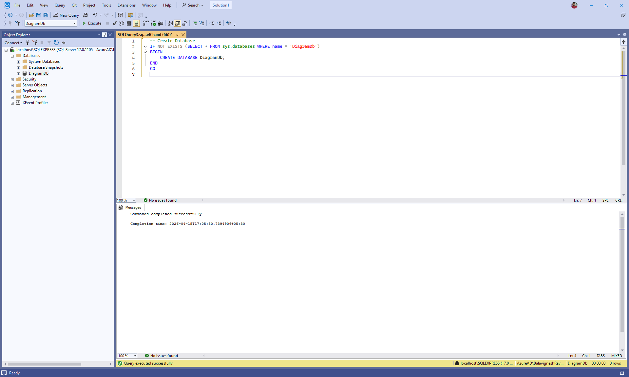Screen dimensions: 629x377
Task: Open the Extensions menu
Action: 126,5
